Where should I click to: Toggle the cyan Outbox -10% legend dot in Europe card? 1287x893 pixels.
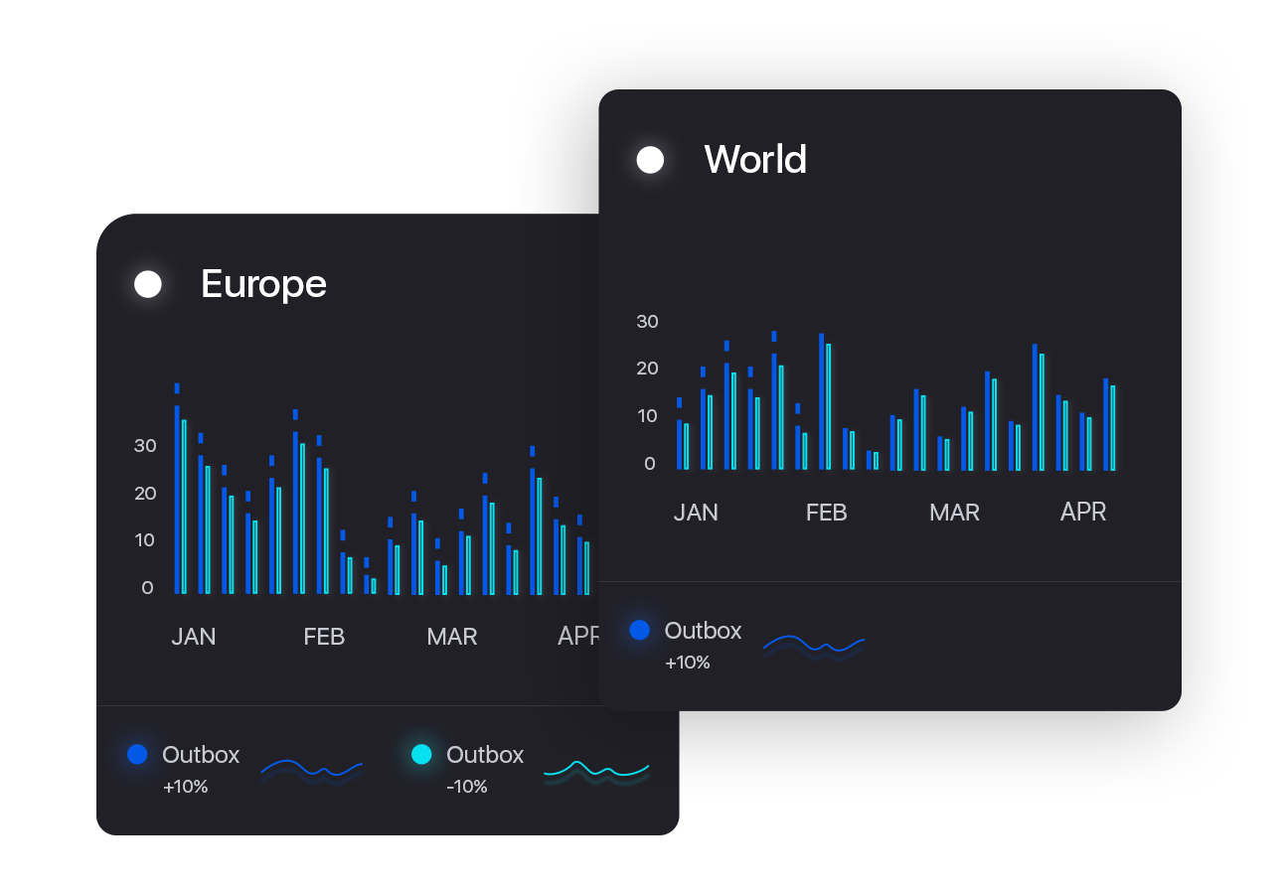421,754
